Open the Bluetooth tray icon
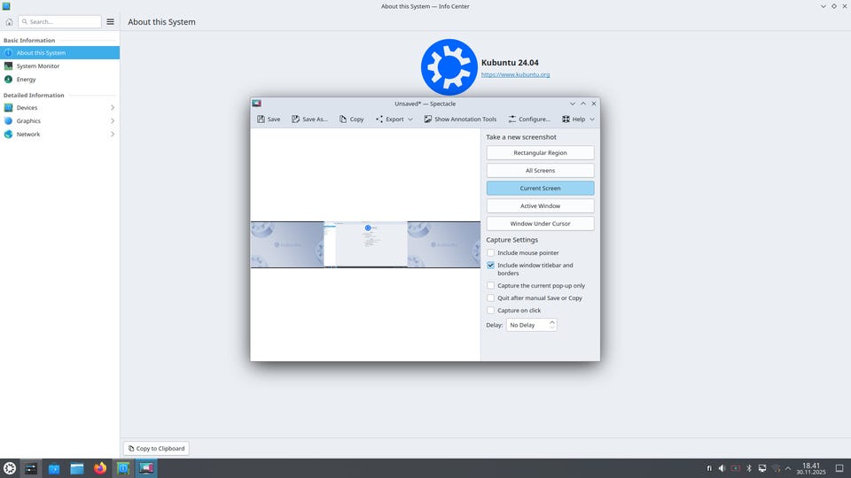 coord(749,468)
